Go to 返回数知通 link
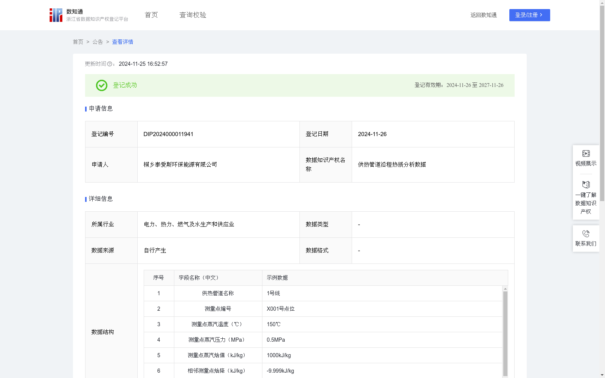Viewport: 605px width, 378px height. (484, 15)
